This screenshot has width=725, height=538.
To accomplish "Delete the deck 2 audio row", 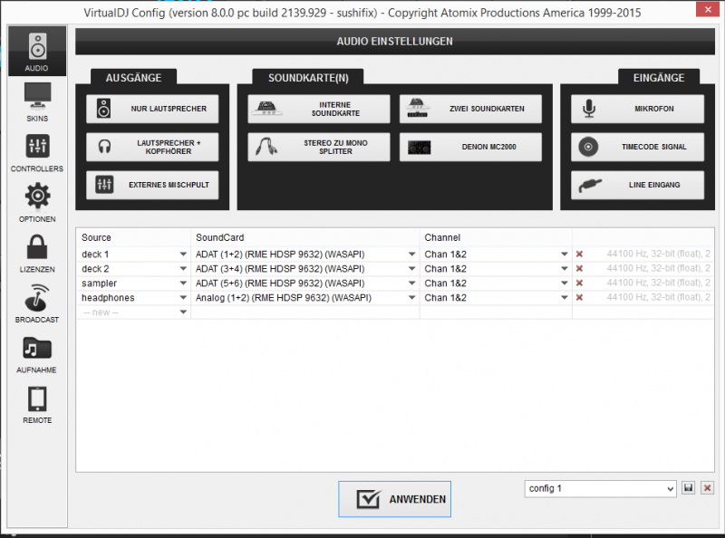I will [579, 268].
